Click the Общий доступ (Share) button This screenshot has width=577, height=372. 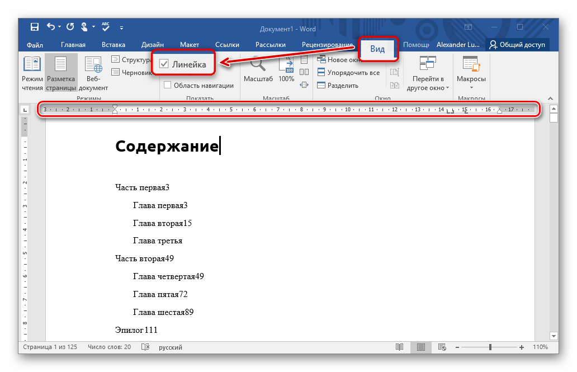click(x=517, y=45)
